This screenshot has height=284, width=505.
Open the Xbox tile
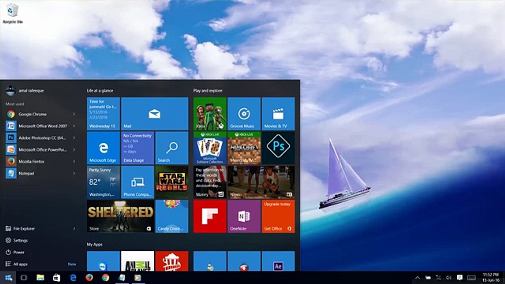(x=210, y=114)
